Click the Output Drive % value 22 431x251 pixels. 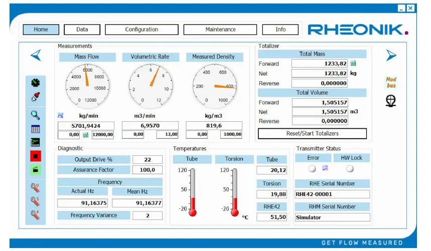pyautogui.click(x=148, y=160)
